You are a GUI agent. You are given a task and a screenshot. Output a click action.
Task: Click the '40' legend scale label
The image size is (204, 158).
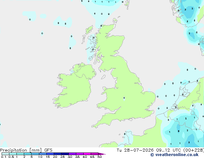[x=85, y=157]
